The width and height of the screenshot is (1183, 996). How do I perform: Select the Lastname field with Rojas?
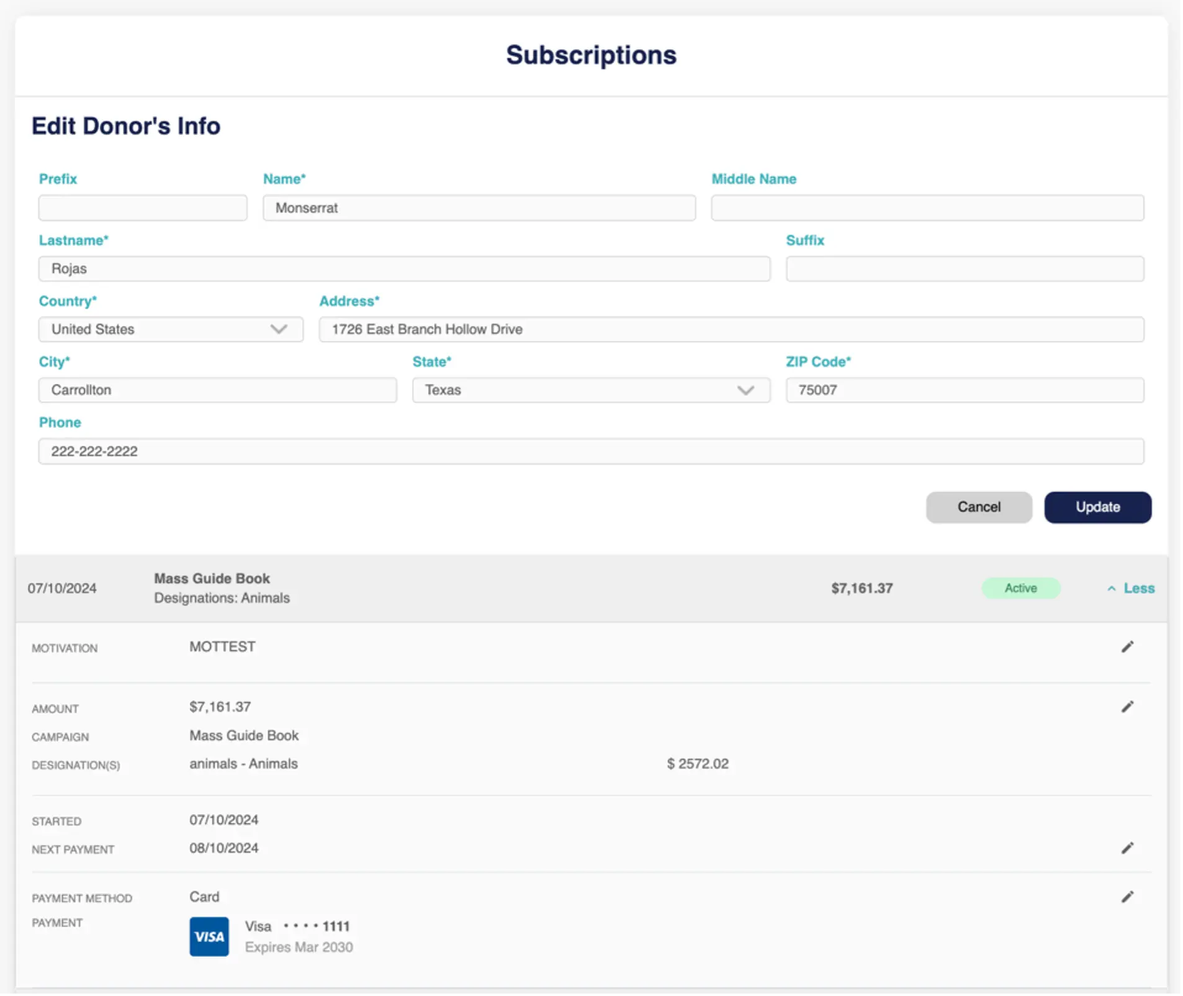coord(404,269)
